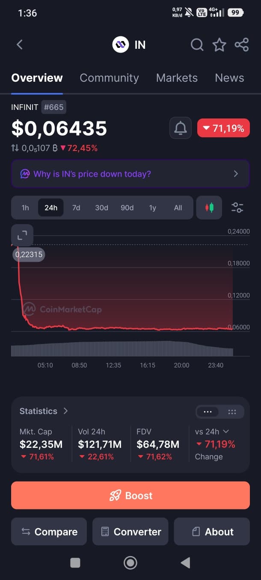The width and height of the screenshot is (261, 580).
Task: Expand the Statistics section chevron
Action: 65,411
